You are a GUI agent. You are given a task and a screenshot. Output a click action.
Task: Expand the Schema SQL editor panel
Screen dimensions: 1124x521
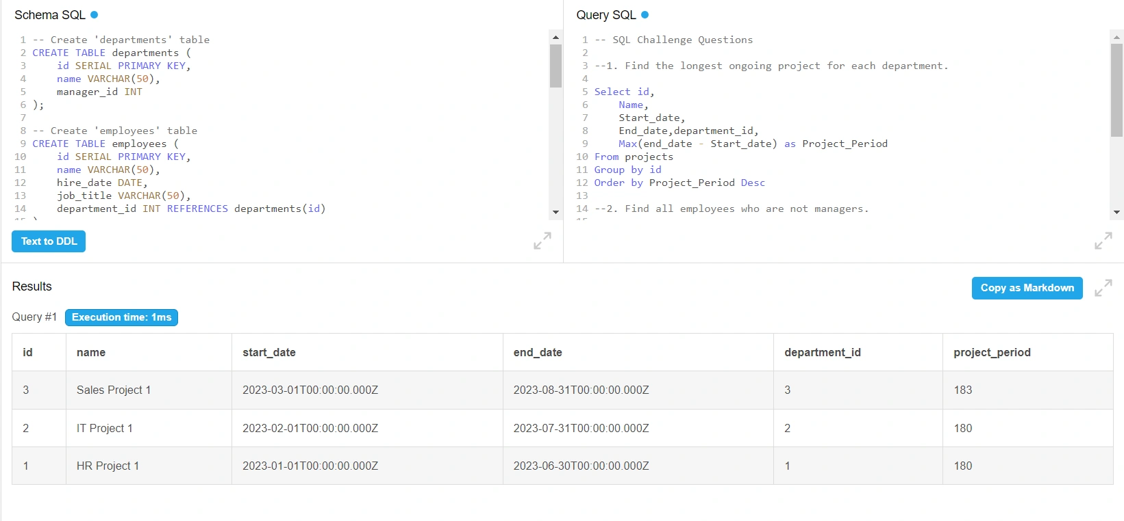click(542, 241)
